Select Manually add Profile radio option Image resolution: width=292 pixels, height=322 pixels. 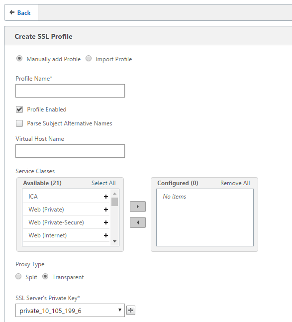(19, 59)
